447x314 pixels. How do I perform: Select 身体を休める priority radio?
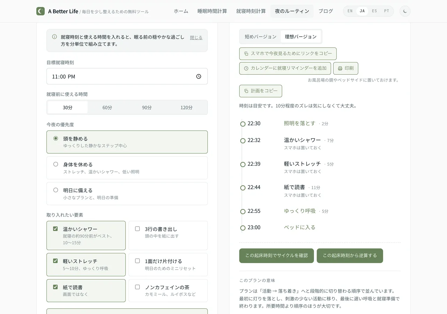coord(56,164)
